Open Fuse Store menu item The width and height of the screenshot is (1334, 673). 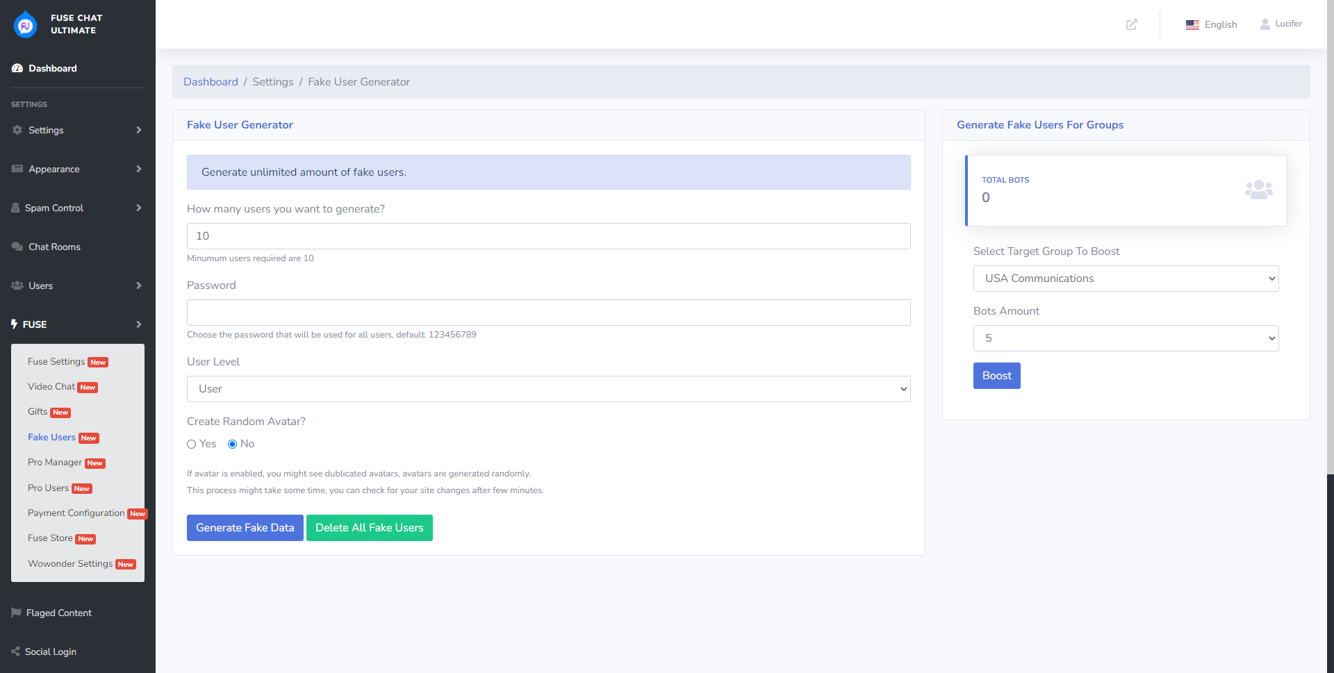(62, 538)
